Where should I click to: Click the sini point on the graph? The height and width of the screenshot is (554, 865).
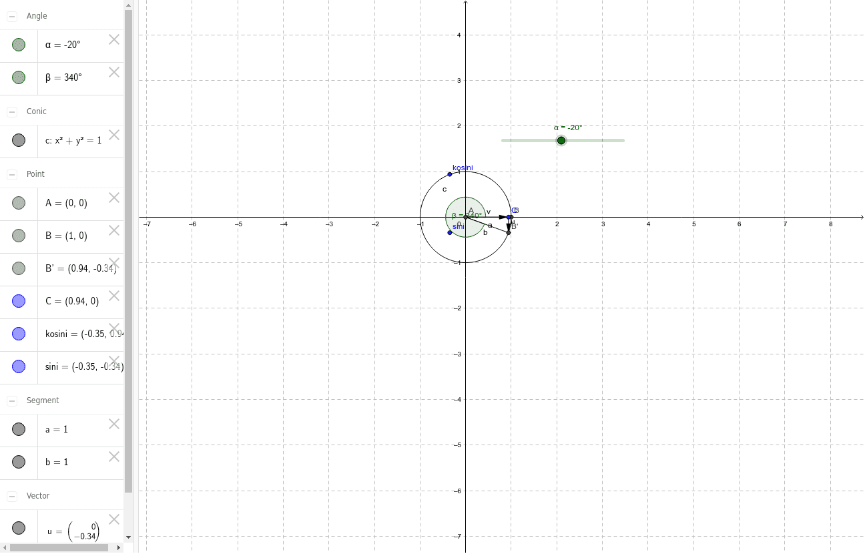(x=450, y=232)
